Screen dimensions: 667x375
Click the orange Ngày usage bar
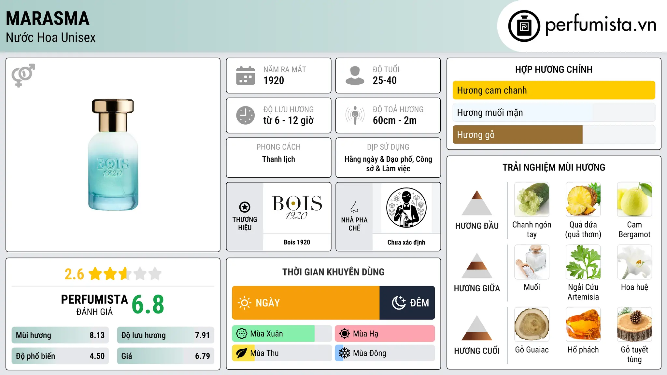[x=305, y=303]
